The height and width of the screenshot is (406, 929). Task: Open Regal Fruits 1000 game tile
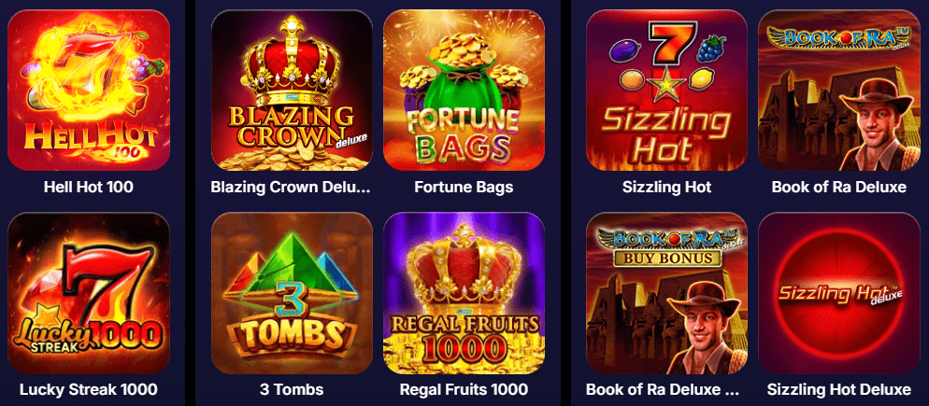tap(464, 293)
